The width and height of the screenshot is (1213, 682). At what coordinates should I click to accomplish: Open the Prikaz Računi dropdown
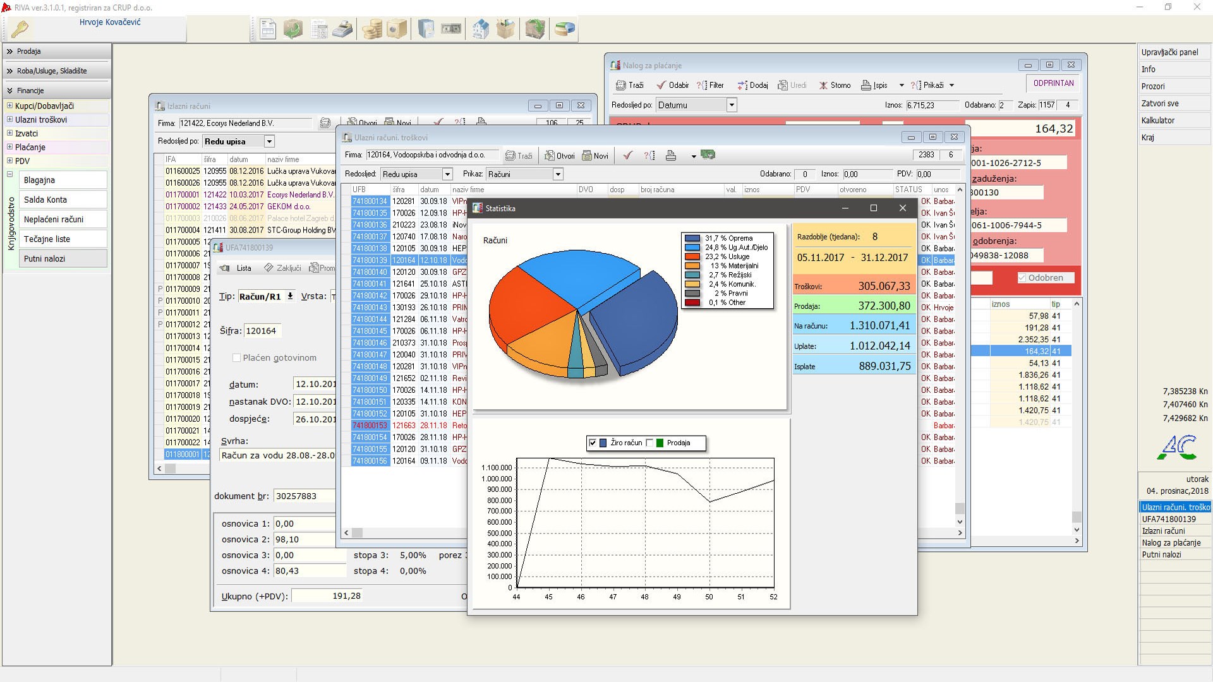557,174
